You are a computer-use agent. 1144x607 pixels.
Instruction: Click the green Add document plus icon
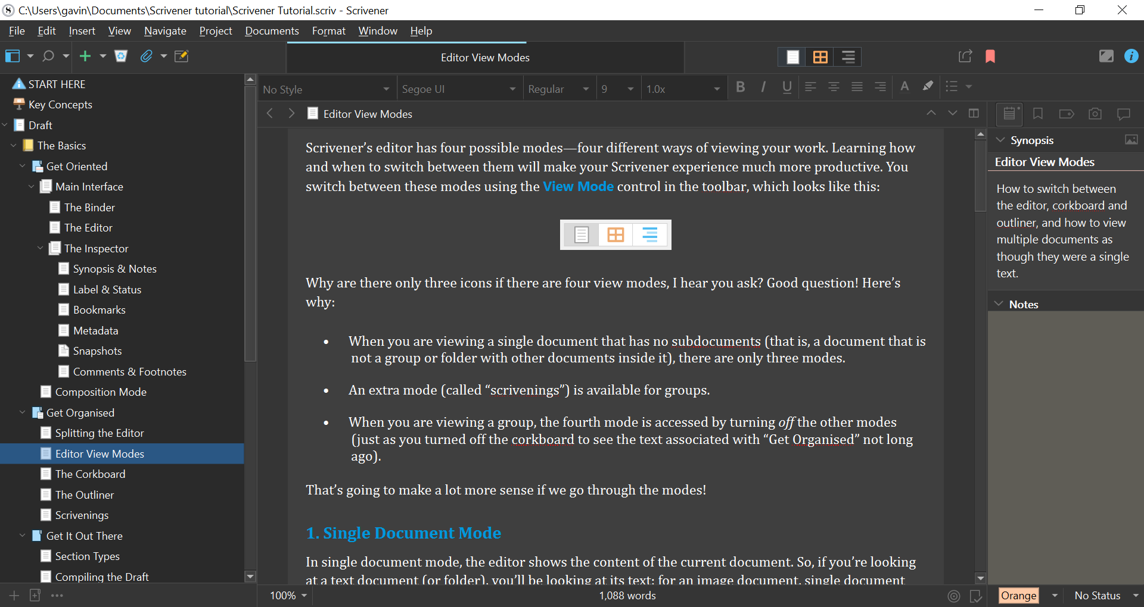tap(85, 56)
